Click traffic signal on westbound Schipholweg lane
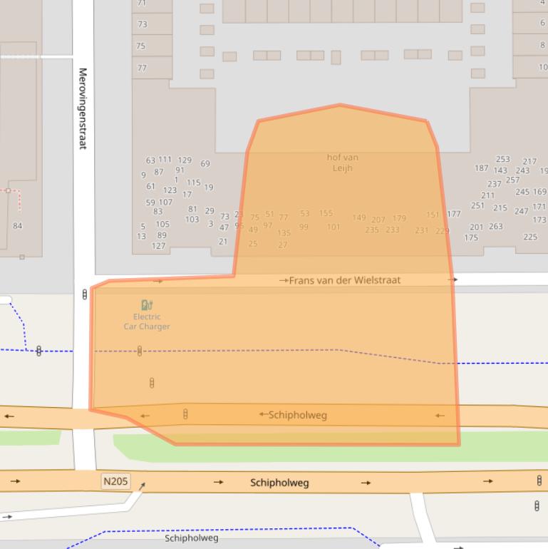This screenshot has height=549, width=548. pos(185,414)
